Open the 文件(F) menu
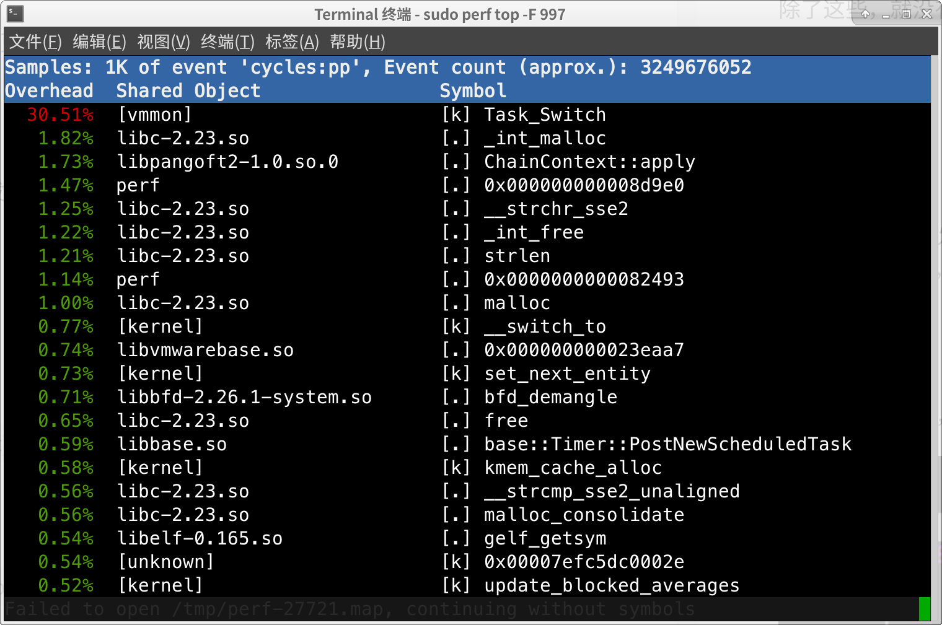 pyautogui.click(x=35, y=42)
